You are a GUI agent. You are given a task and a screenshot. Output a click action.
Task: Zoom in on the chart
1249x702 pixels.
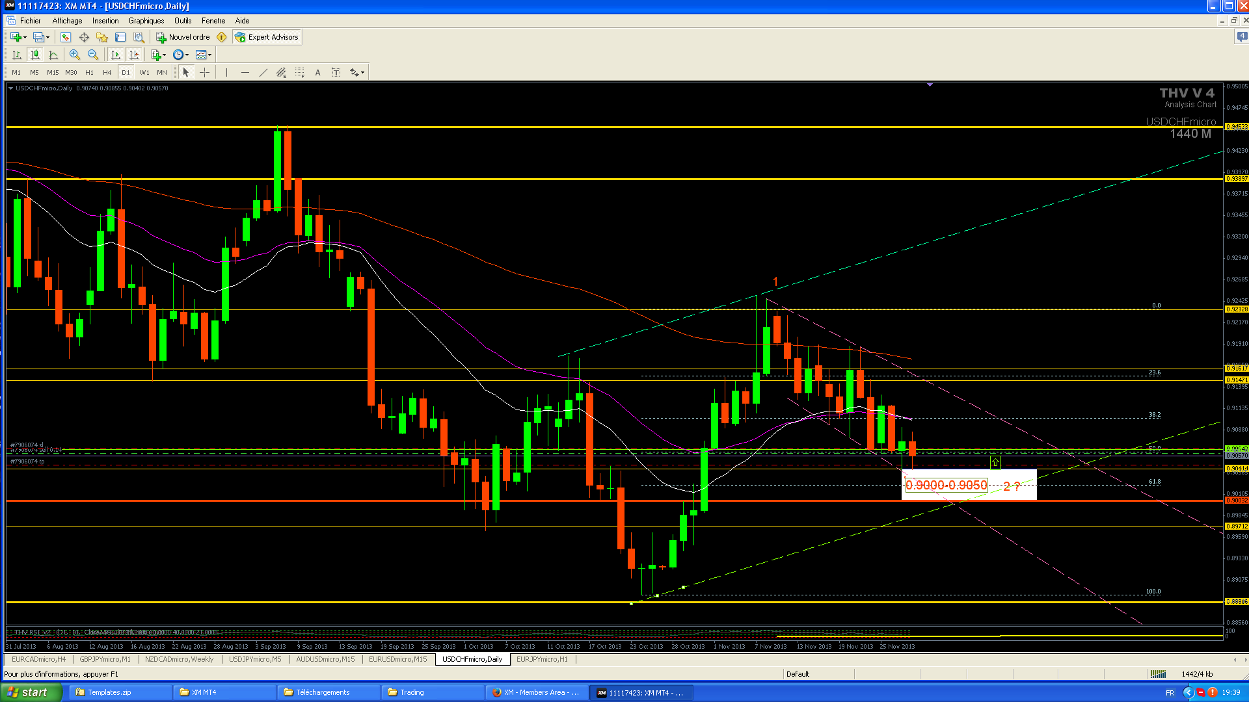(75, 55)
